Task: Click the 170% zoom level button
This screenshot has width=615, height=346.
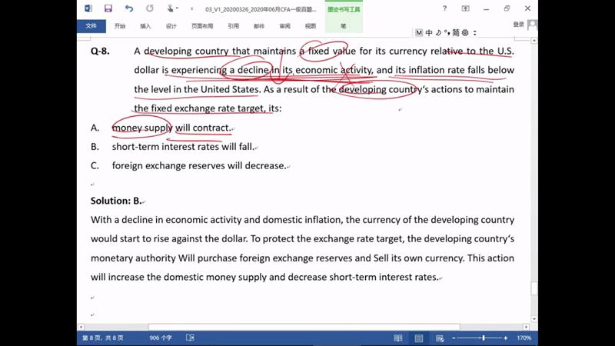Action: [524, 338]
